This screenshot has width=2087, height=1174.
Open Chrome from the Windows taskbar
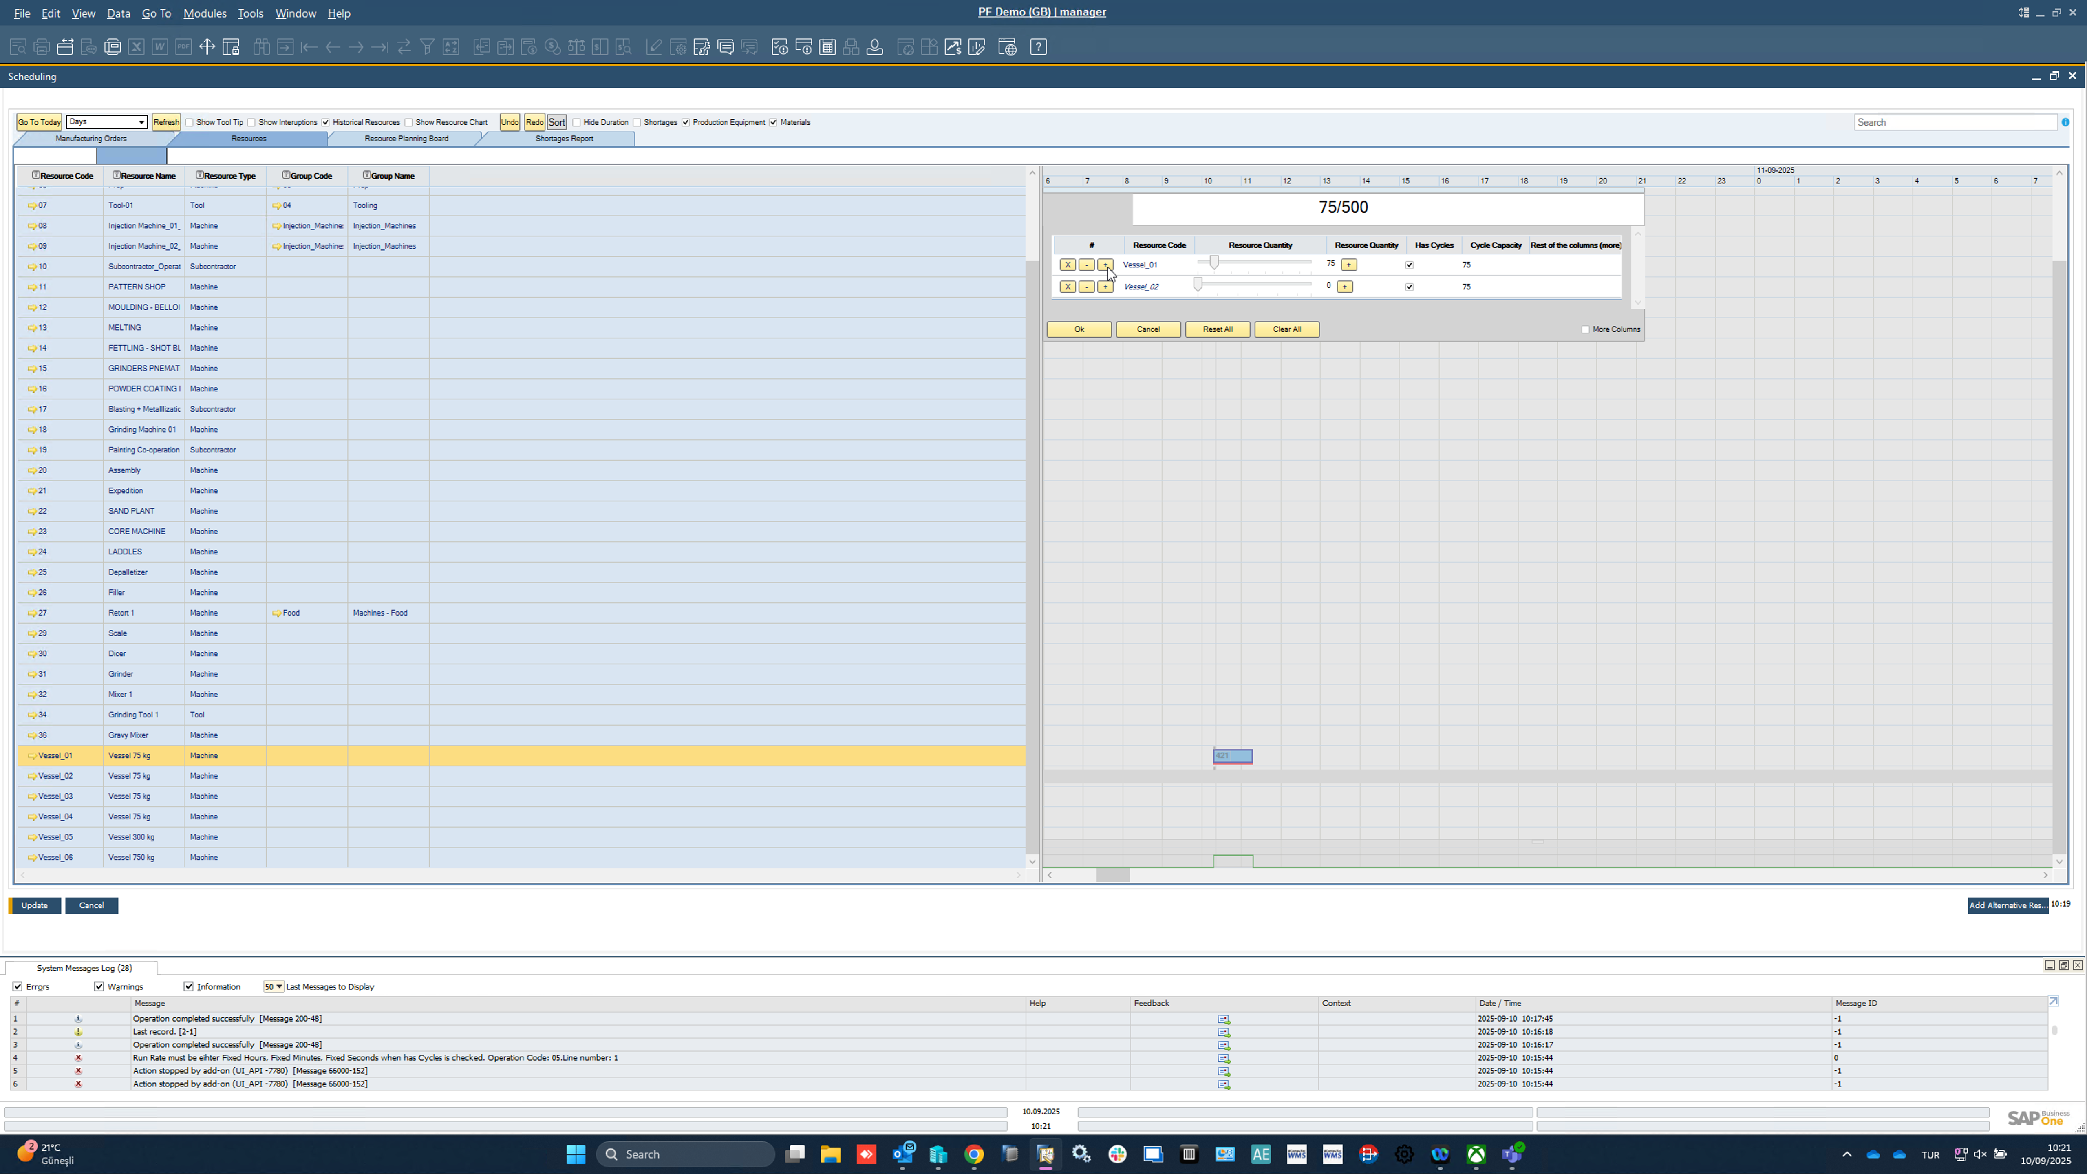click(974, 1154)
